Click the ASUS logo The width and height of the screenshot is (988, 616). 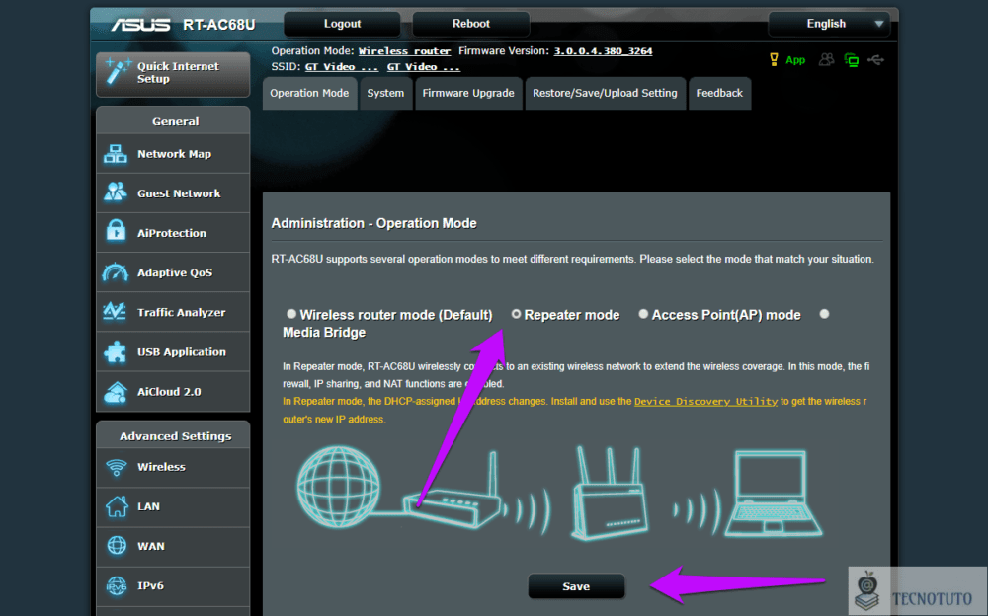140,25
